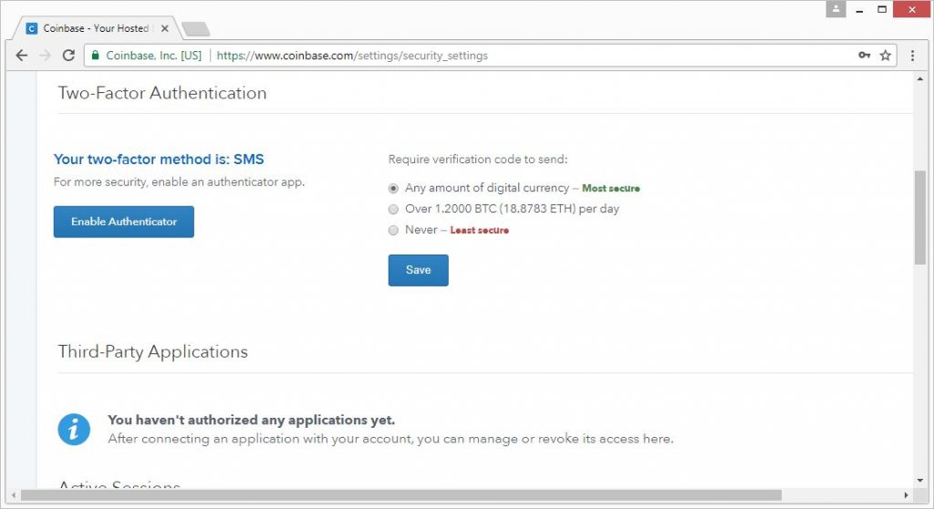Click the 'Most secure' label

tap(610, 188)
